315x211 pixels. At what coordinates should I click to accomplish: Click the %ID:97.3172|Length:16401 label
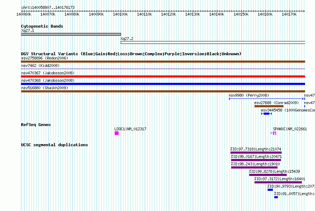click(x=280, y=179)
